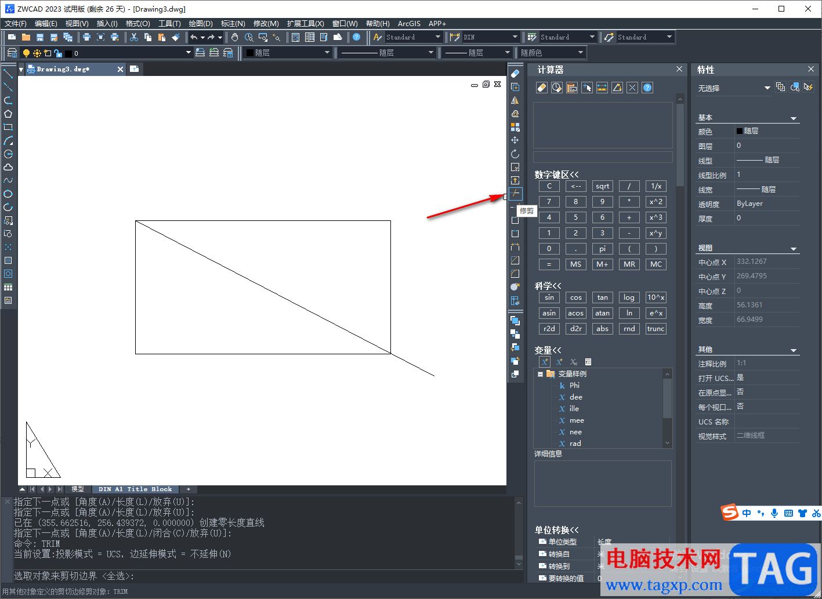Click the sqrt calculator button
The height and width of the screenshot is (599, 822).
pos(603,186)
